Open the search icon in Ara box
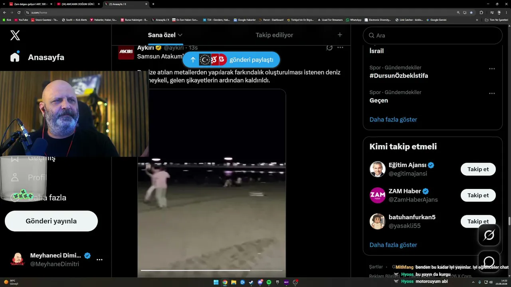 click(371, 35)
